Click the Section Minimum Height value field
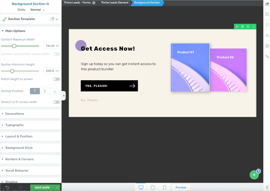 tap(52, 71)
